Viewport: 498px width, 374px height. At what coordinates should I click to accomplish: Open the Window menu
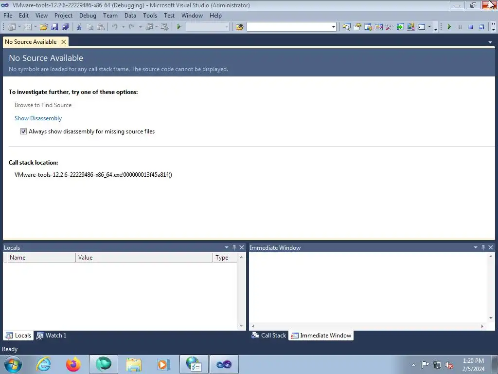(x=192, y=15)
